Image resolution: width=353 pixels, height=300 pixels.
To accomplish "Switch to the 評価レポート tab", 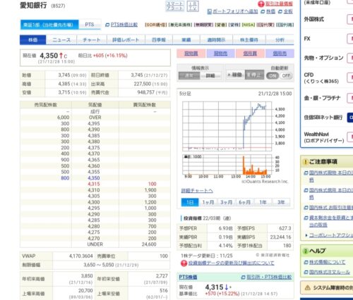I will [x=126, y=40].
